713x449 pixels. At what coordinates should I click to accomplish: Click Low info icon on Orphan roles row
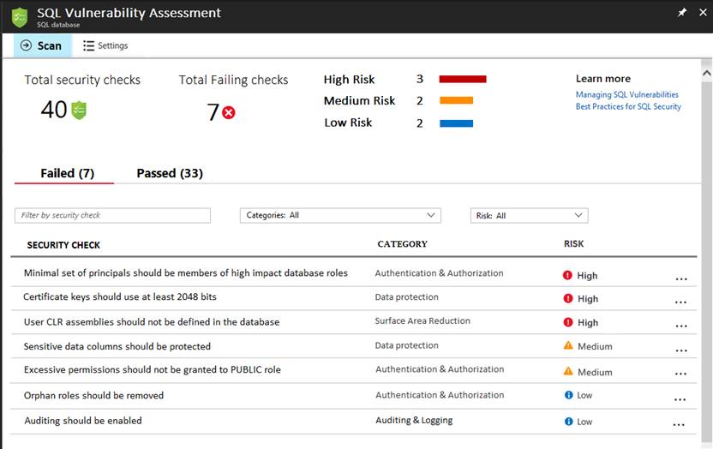pos(568,395)
